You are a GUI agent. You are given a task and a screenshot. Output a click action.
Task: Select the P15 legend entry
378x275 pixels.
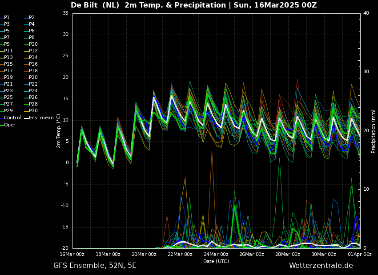coord(7,64)
